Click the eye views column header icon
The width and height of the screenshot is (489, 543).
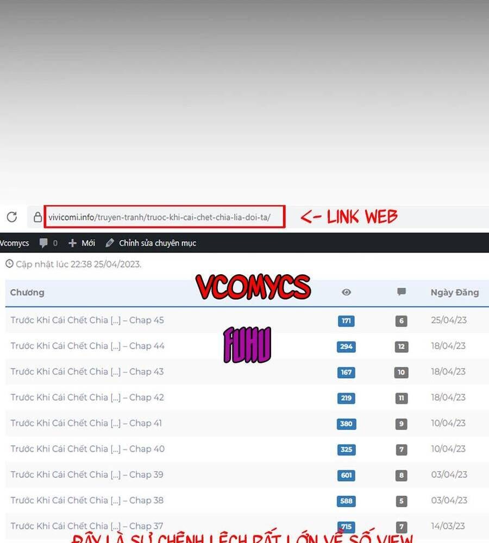[x=346, y=292]
